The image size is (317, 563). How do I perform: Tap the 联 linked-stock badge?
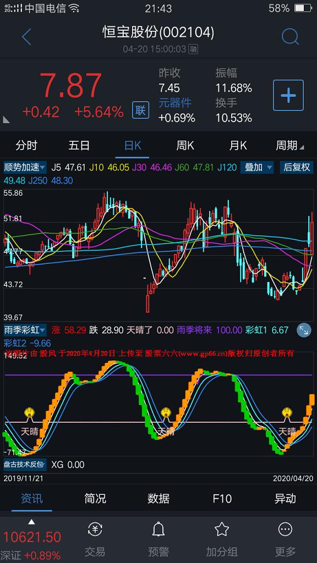(x=140, y=110)
